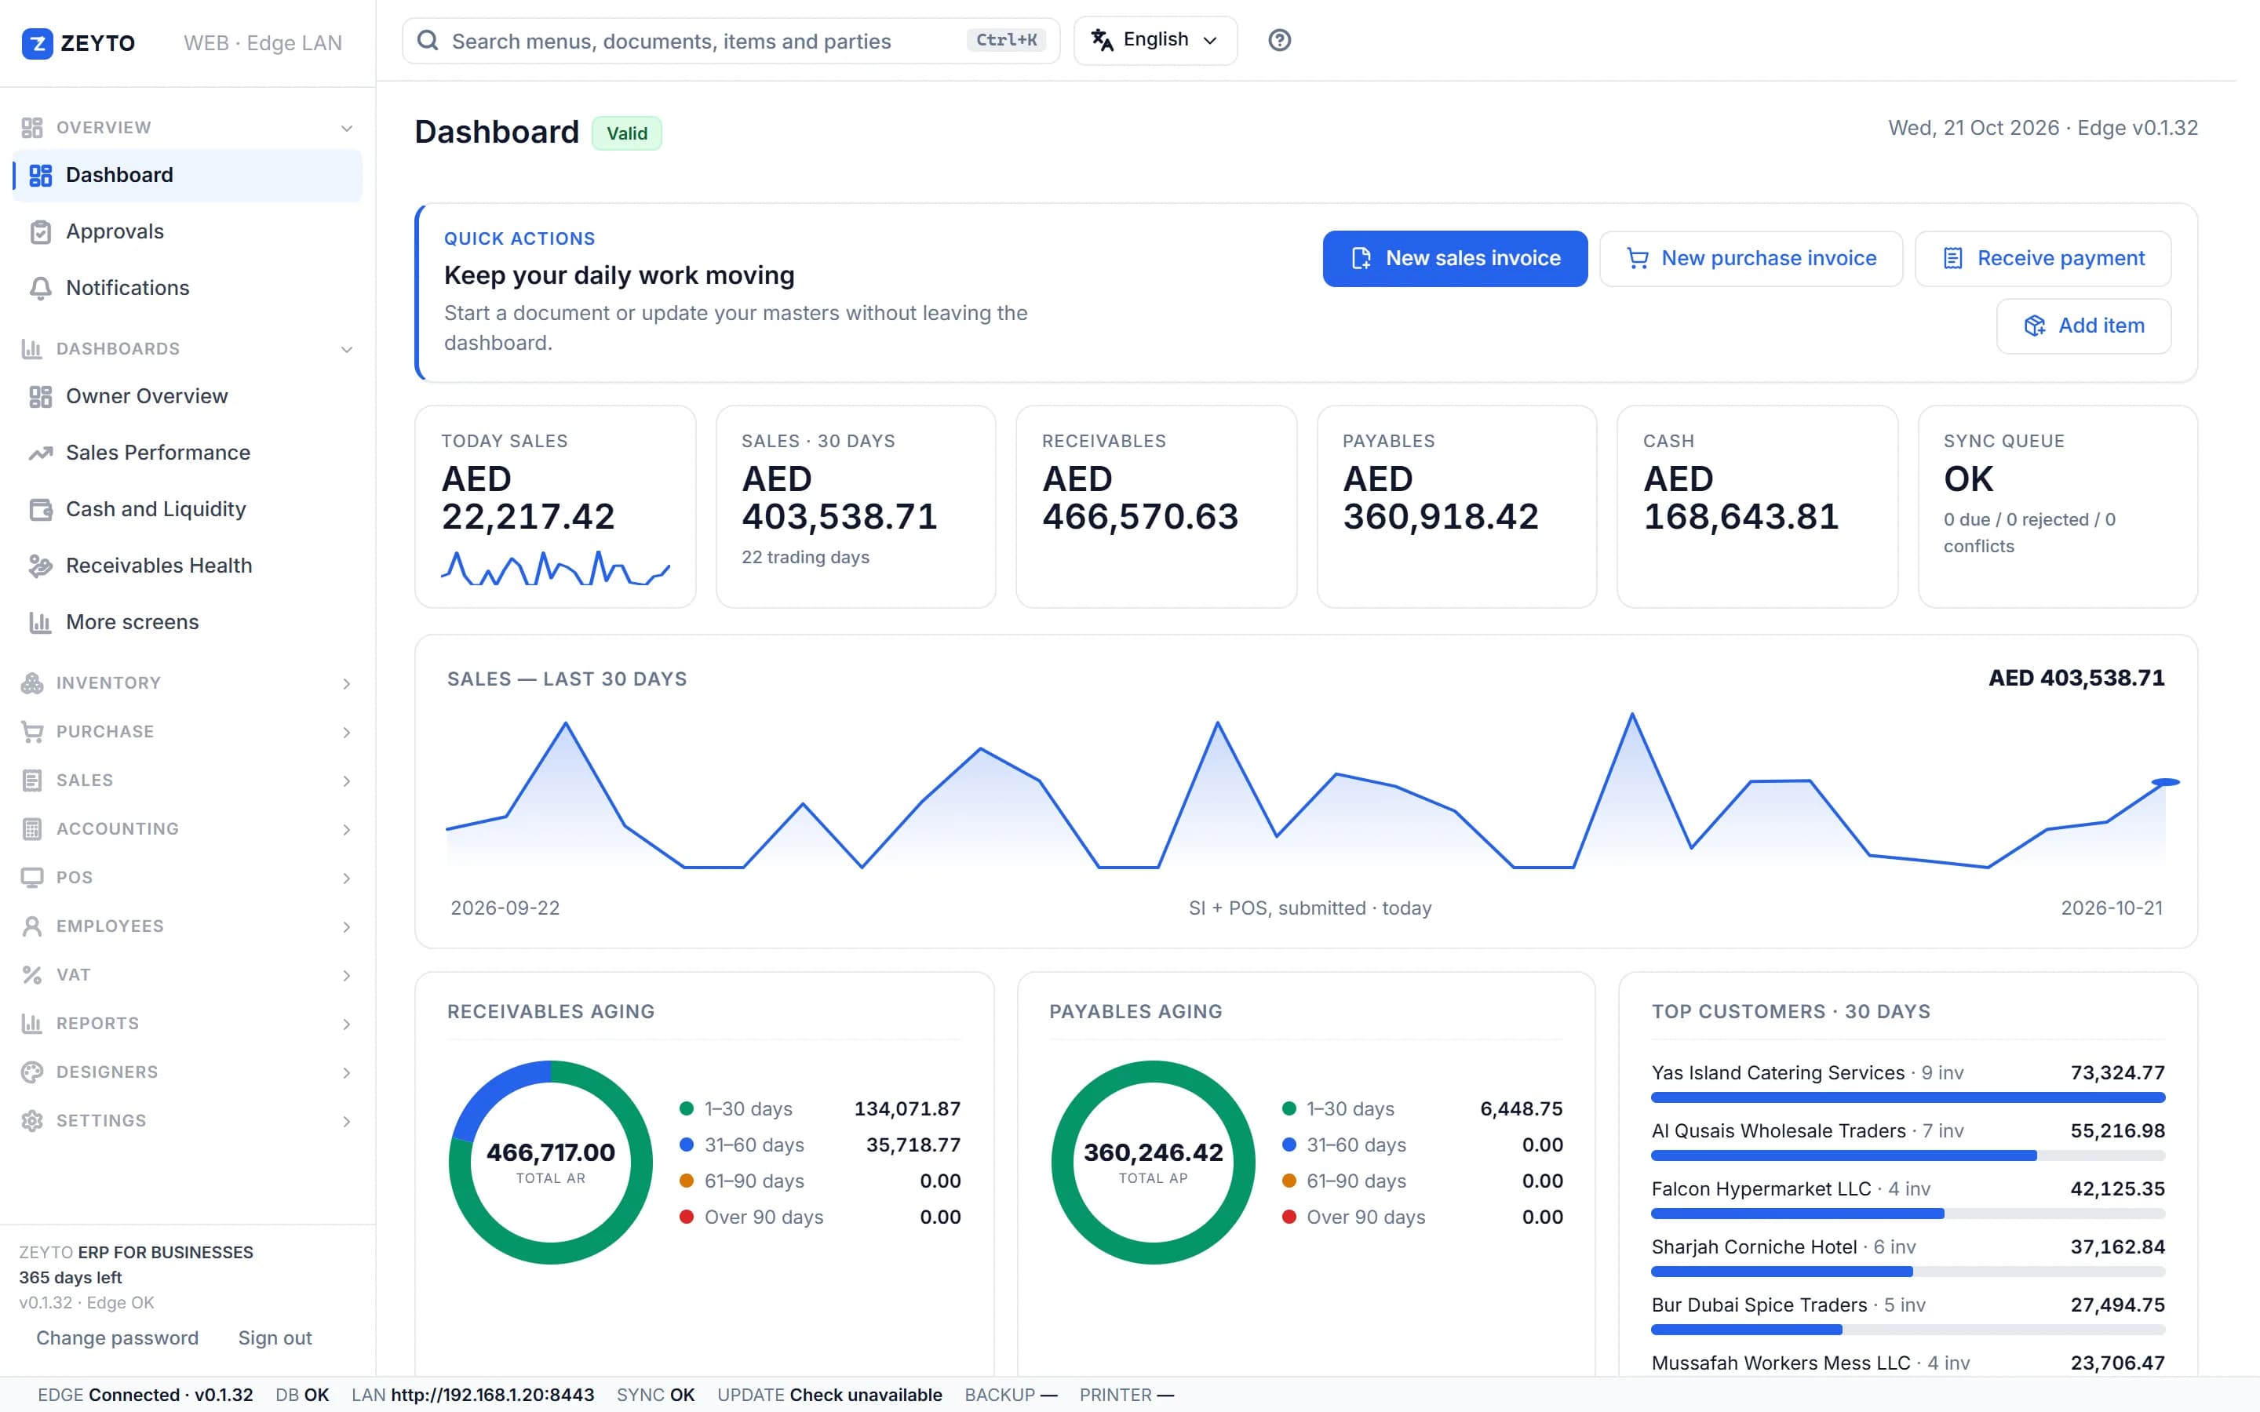Click the VAT percent icon
The width and height of the screenshot is (2260, 1412).
click(x=31, y=975)
